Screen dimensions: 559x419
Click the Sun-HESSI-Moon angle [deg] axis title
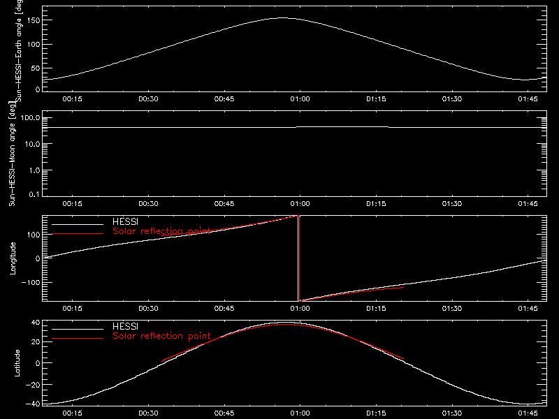click(x=12, y=154)
